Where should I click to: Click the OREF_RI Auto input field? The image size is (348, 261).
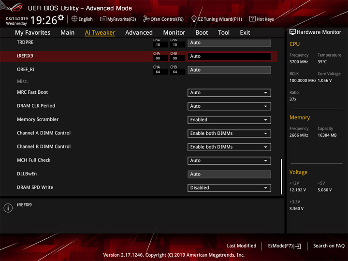[x=229, y=70]
